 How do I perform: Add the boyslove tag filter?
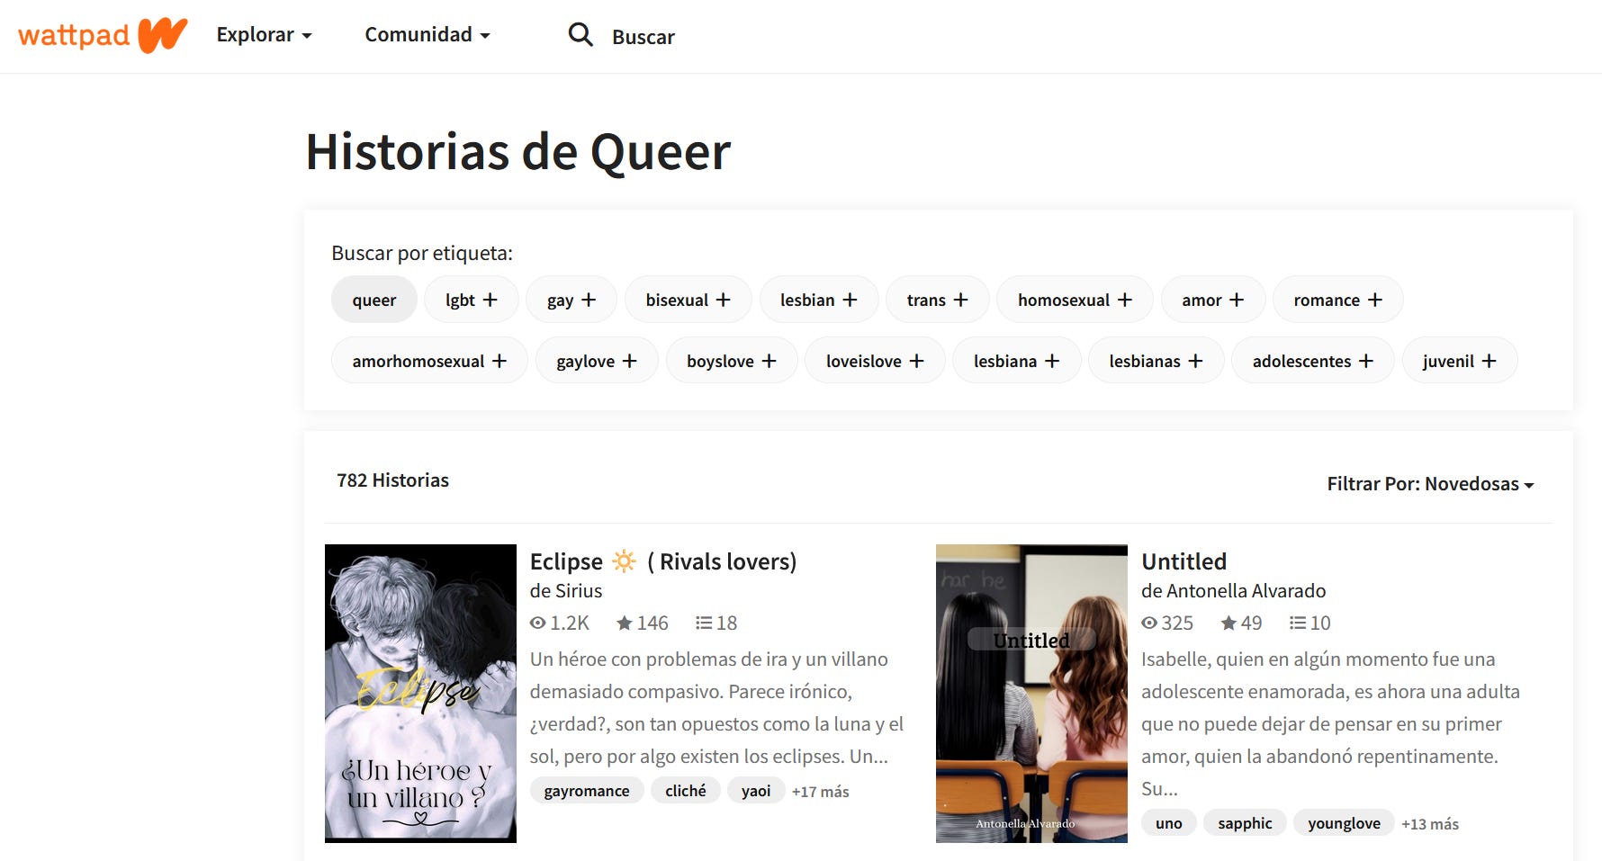731,361
